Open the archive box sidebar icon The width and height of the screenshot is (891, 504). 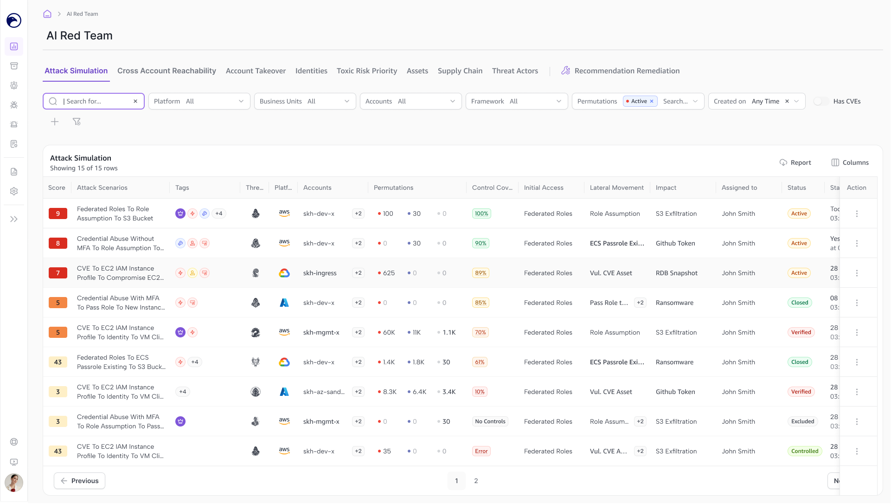coord(14,66)
